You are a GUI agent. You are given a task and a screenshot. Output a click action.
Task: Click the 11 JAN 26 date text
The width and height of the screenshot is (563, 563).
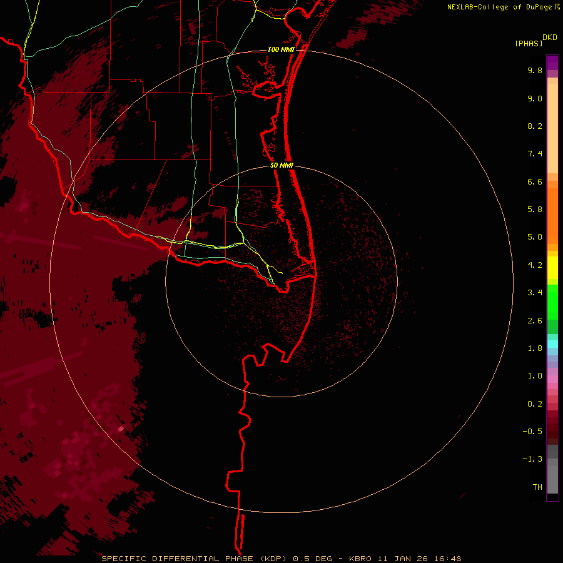point(404,559)
